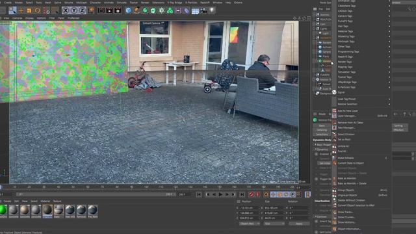Toggle the X axis lock
The height and width of the screenshot is (234, 416).
pos(66,10)
